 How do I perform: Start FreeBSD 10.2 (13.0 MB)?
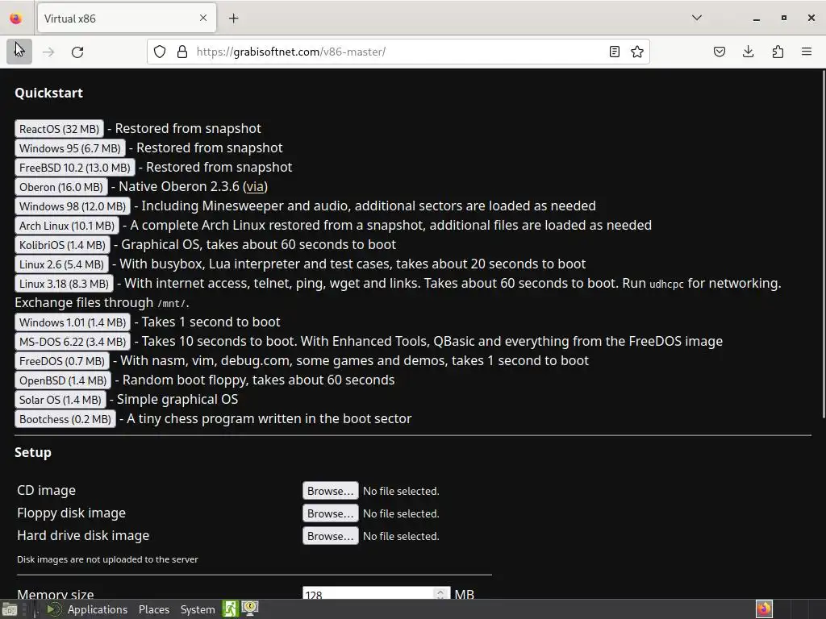[75, 168]
